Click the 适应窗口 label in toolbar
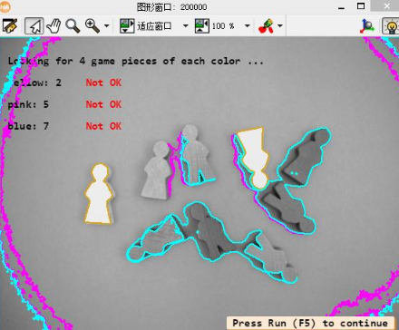Image resolution: width=399 pixels, height=330 pixels. click(x=154, y=26)
